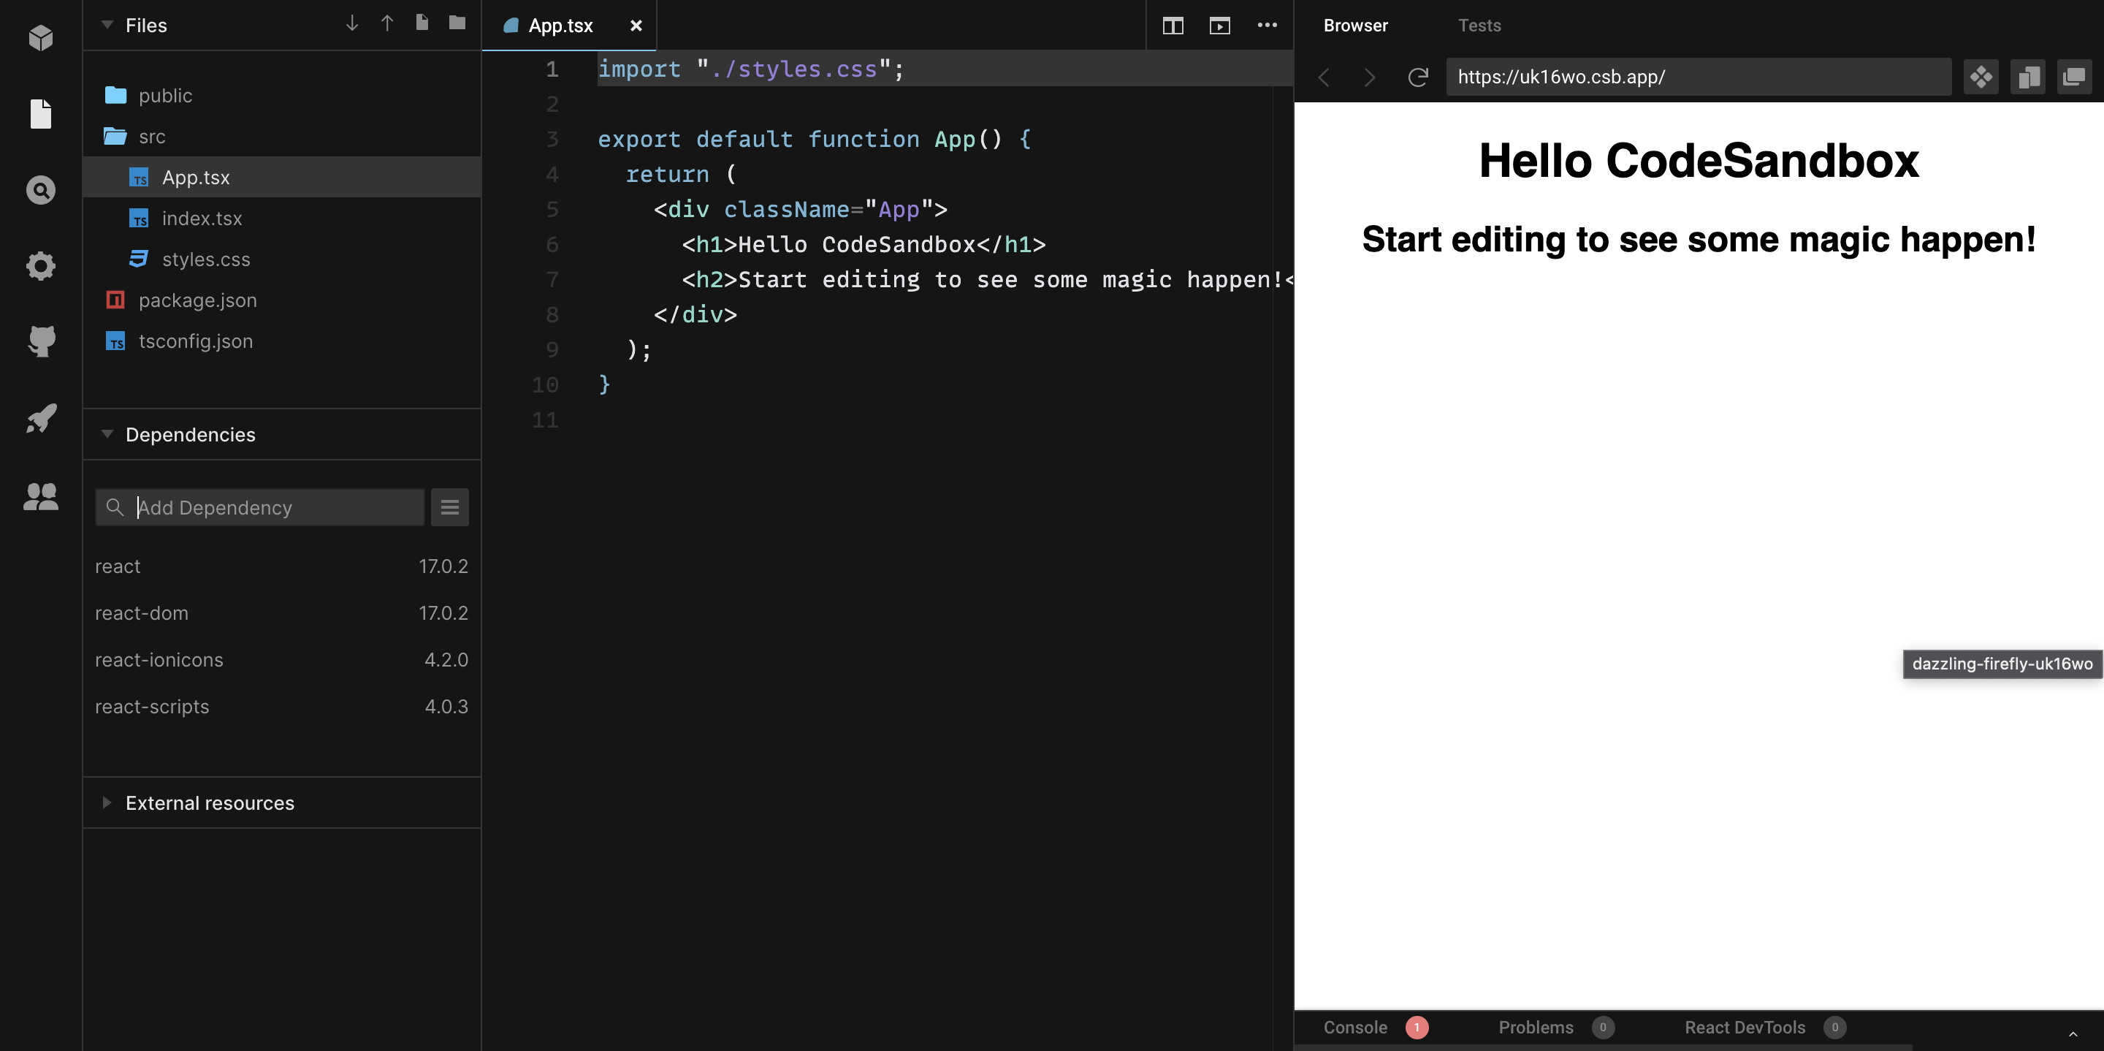Image resolution: width=2104 pixels, height=1051 pixels.
Task: Close the App.tsx editor tab
Action: pos(636,26)
